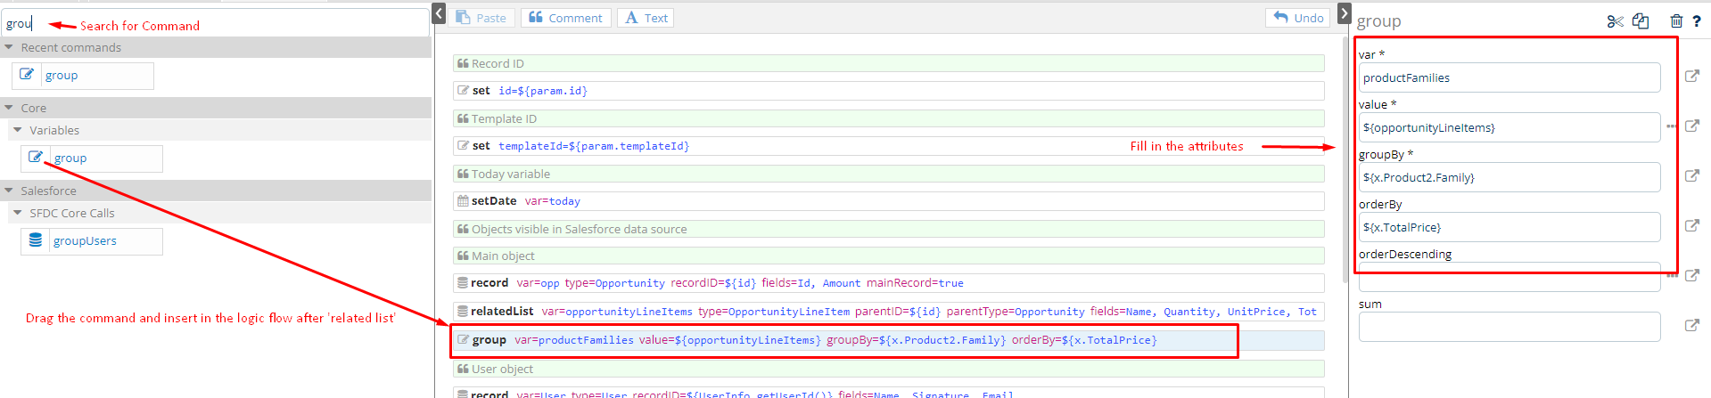Click the groupUsers database icon
Viewport: 1711px width, 398px height.
tap(36, 240)
